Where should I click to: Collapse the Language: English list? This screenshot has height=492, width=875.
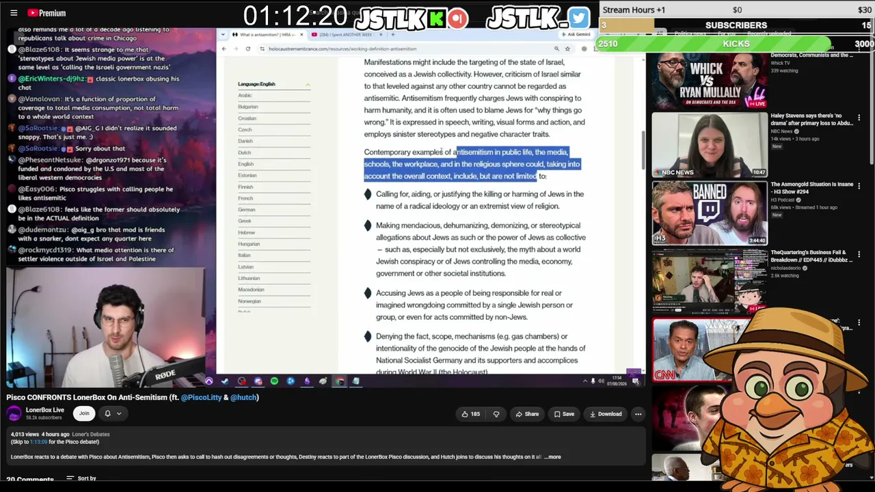coord(308,85)
